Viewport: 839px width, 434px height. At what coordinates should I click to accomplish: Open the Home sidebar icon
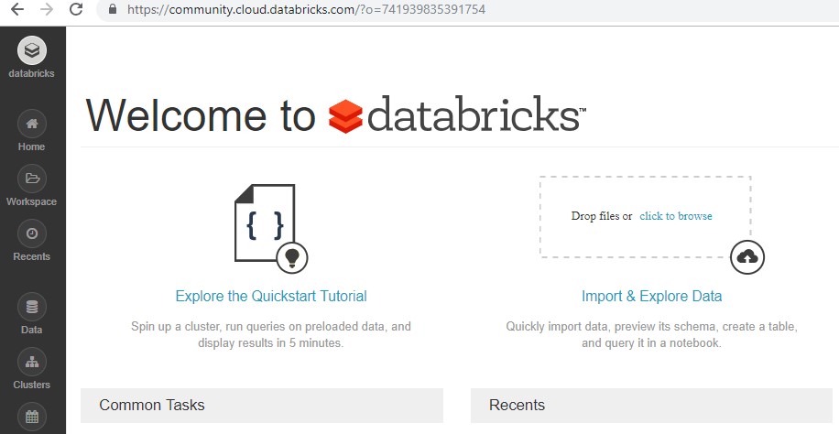(x=32, y=124)
